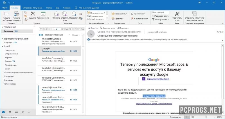Select the Отправленные folder
The height and width of the screenshot is (119, 225).
tap(11, 54)
